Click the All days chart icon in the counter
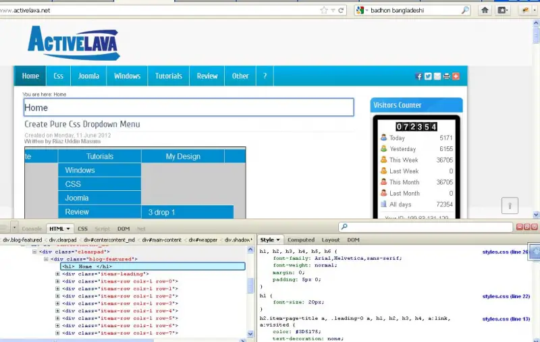Image resolution: width=540 pixels, height=342 pixels. [x=383, y=204]
